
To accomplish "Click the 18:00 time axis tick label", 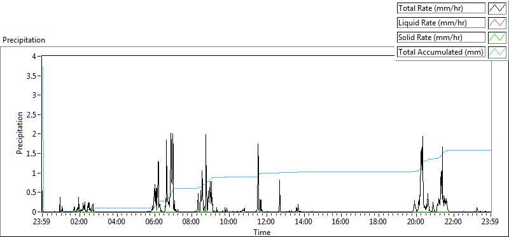I will pyautogui.click(x=379, y=222).
